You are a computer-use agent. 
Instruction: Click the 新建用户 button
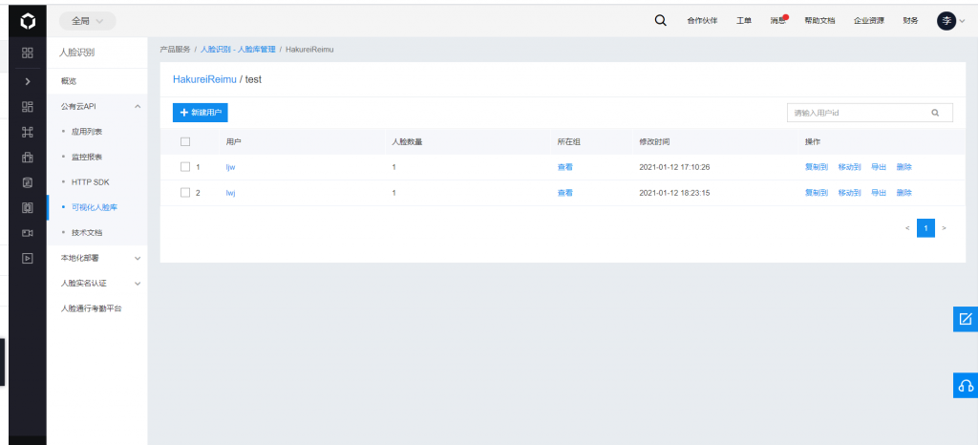point(201,113)
